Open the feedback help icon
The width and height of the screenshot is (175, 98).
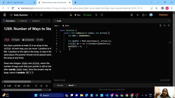(x=47, y=86)
